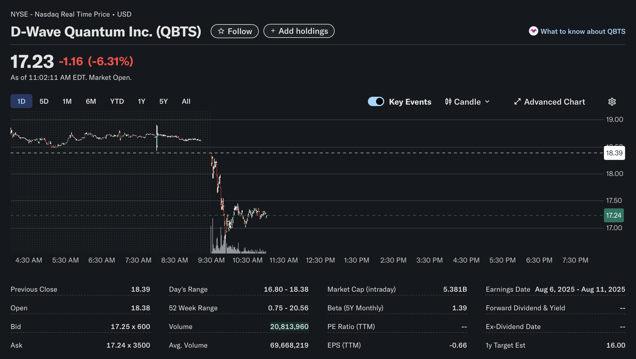636x359 pixels.
Task: Select the All time range tab
Action: coord(186,101)
